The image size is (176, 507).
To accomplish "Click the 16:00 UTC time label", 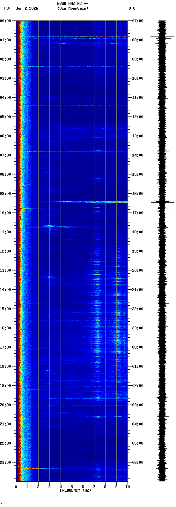I will [138, 194].
